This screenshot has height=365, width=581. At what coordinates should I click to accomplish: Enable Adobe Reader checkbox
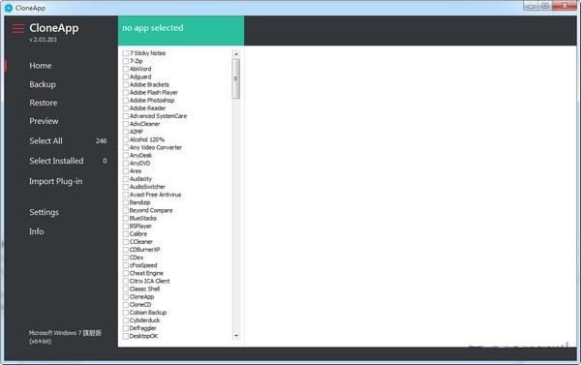coord(126,108)
